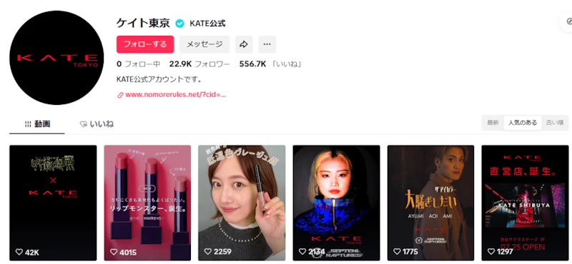Open the Jujutsu Kaisen × KATE video thumbnail
Image resolution: width=572 pixels, height=264 pixels.
tap(53, 203)
